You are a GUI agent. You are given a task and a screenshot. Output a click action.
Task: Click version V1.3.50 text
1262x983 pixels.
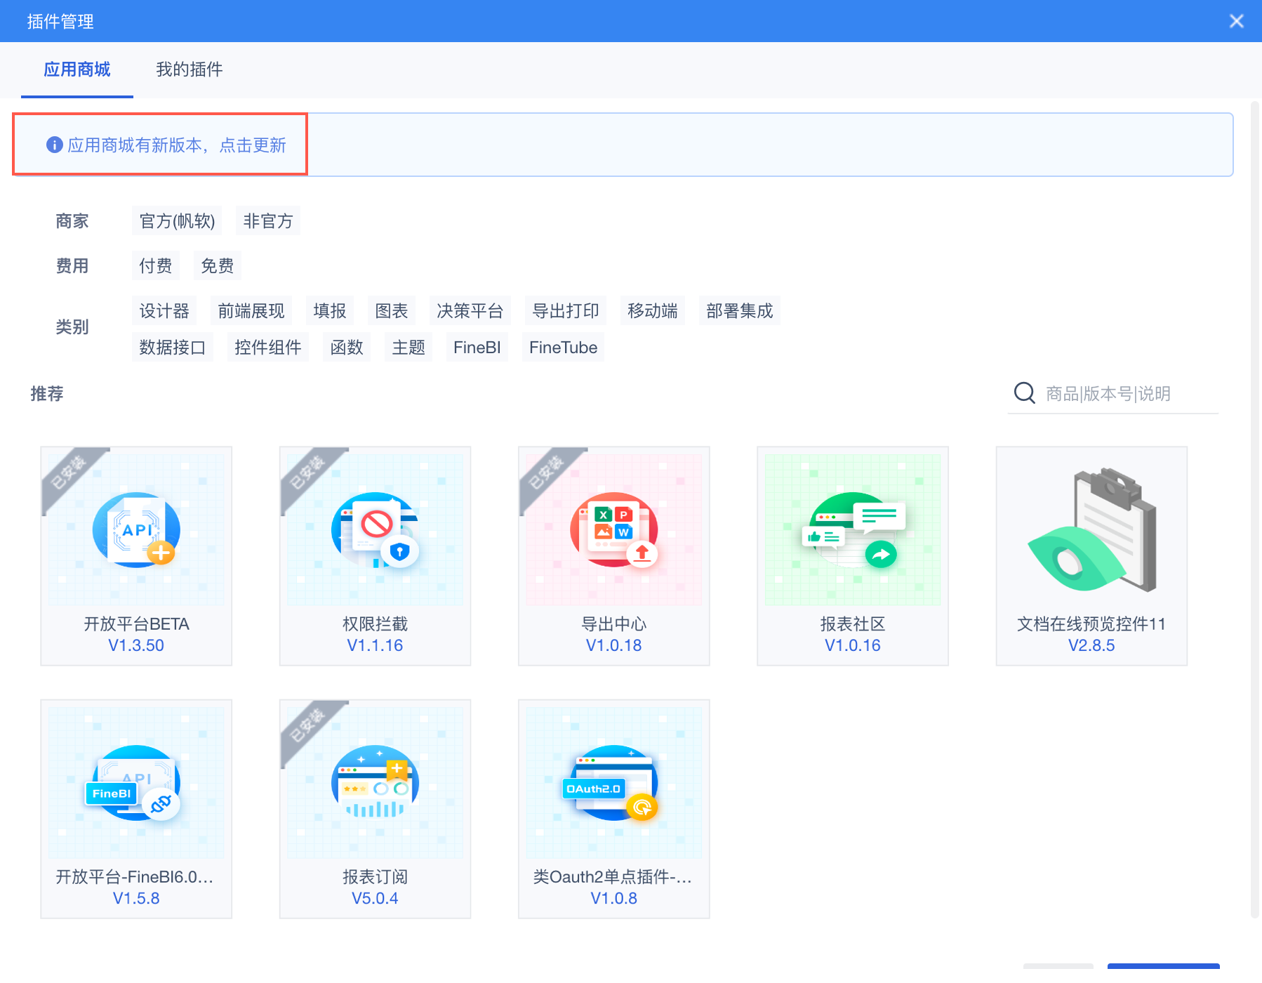[136, 645]
